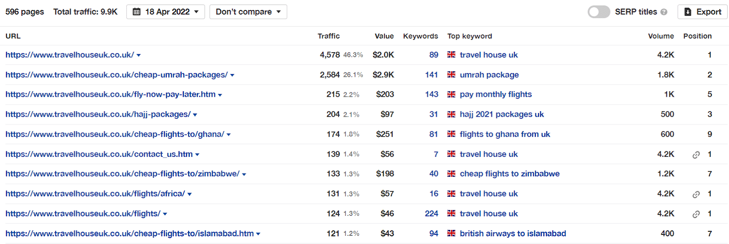Sort by Traffic column header

click(329, 36)
